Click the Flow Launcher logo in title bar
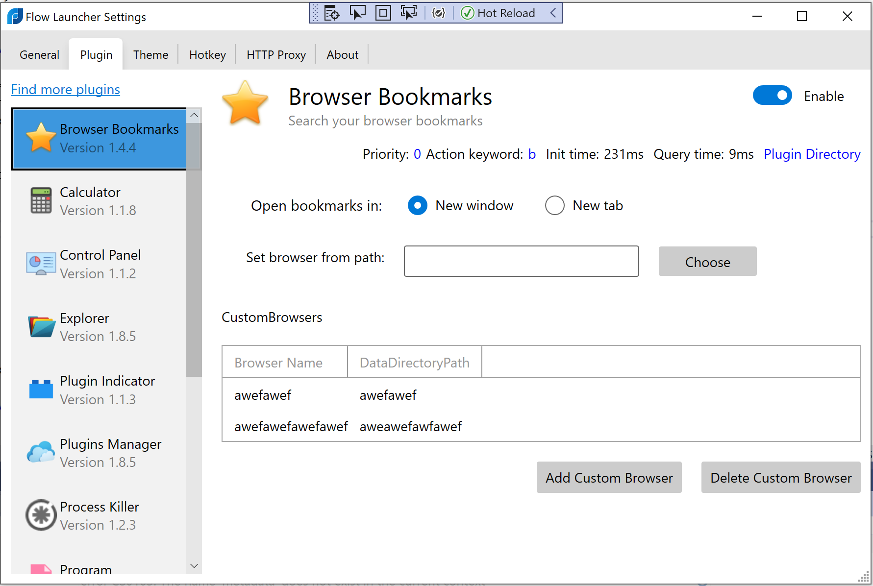 tap(15, 17)
